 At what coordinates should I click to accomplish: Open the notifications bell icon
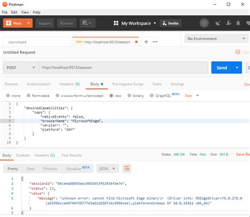tap(238, 23)
